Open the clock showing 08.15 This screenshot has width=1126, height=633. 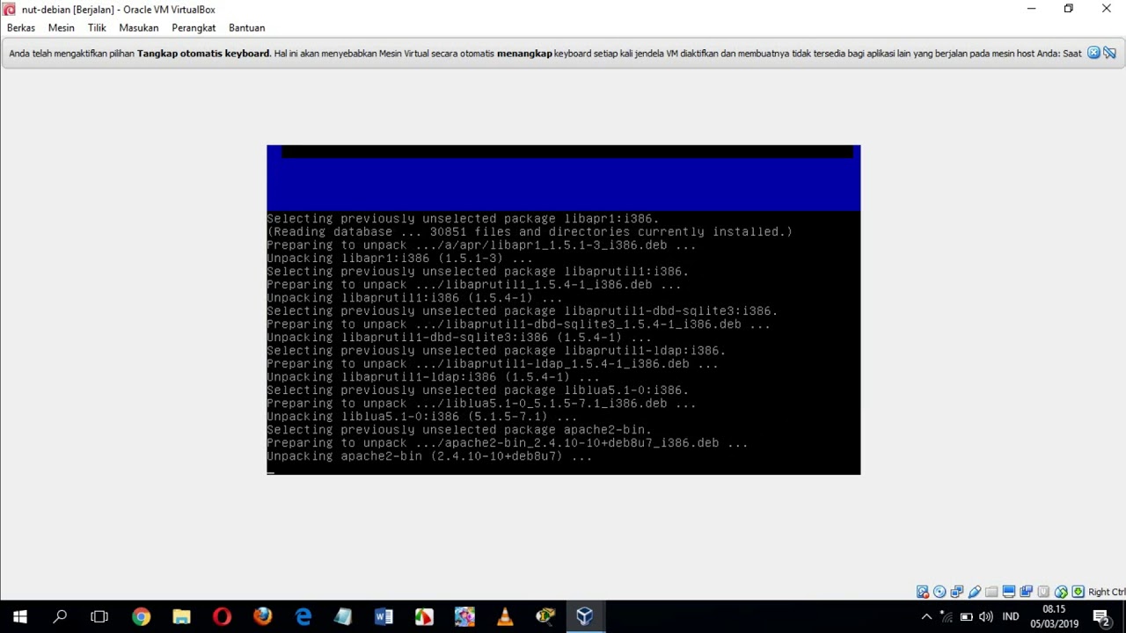click(1054, 616)
